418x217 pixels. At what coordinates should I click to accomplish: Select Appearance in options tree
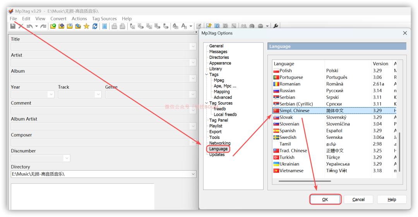[220, 63]
